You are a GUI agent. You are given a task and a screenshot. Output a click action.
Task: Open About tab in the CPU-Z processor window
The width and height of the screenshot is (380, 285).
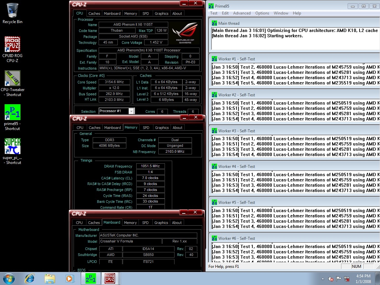[x=177, y=14]
